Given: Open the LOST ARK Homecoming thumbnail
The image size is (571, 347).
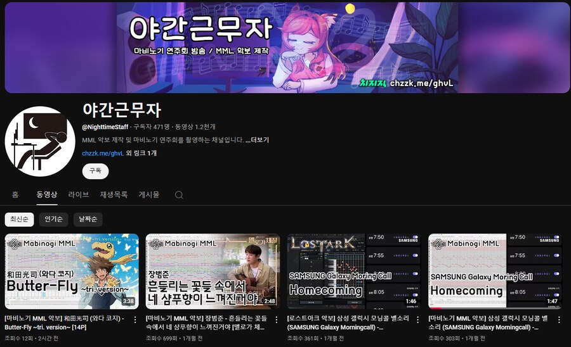Looking at the screenshot, I should tap(354, 272).
